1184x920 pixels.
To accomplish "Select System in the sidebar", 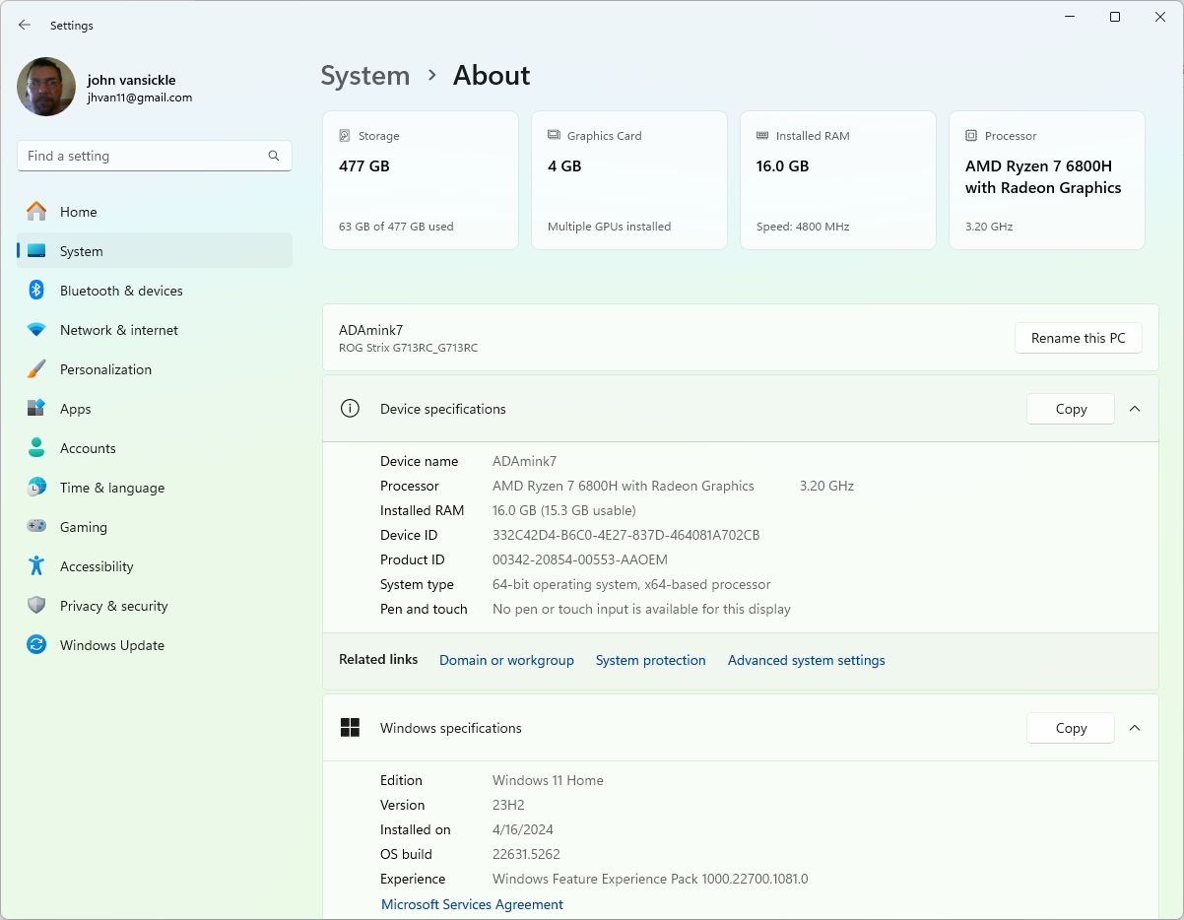I will click(x=155, y=251).
